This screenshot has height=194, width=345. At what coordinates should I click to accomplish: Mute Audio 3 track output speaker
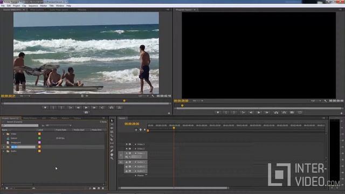tap(127, 171)
